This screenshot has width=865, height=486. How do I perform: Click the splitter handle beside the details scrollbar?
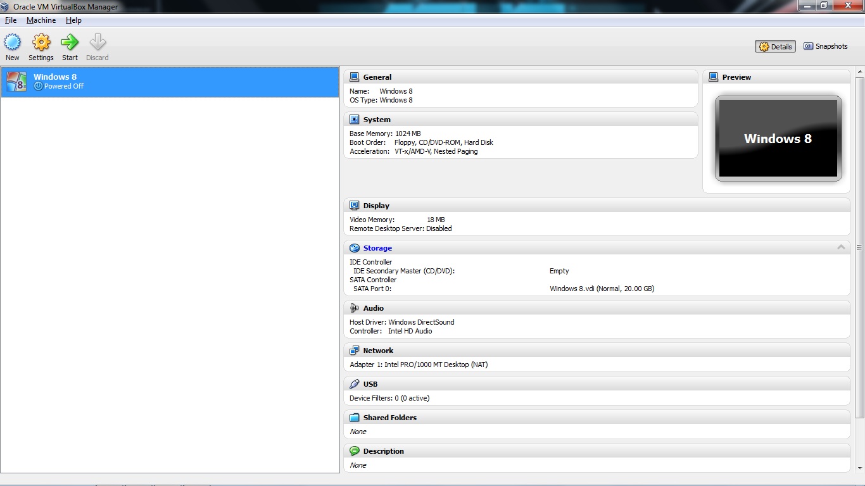pos(859,247)
